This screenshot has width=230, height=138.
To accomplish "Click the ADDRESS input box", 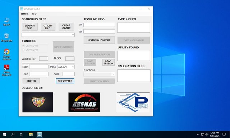I will coord(43,59).
